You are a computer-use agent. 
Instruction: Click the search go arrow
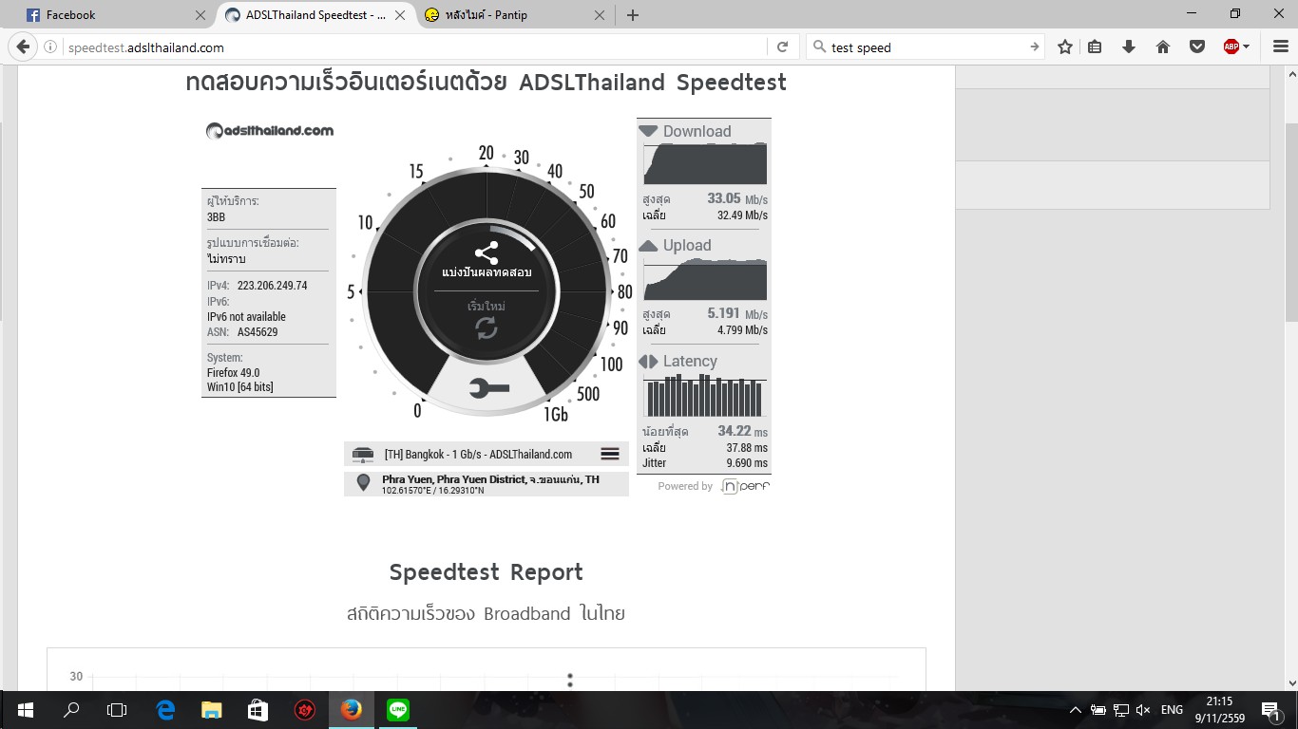pos(1035,47)
